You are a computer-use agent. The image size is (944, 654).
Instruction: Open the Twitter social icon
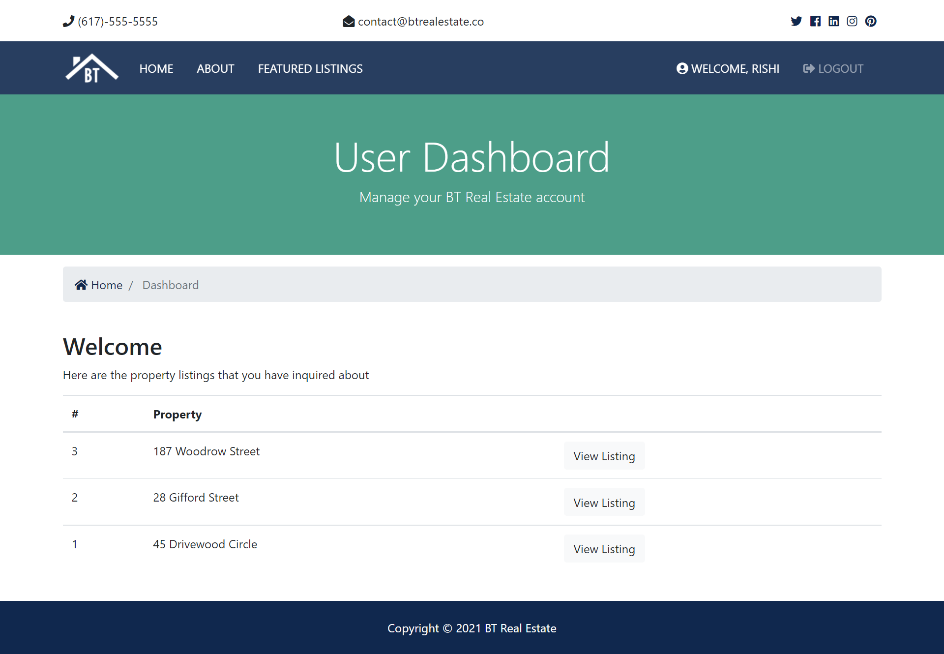click(x=796, y=21)
